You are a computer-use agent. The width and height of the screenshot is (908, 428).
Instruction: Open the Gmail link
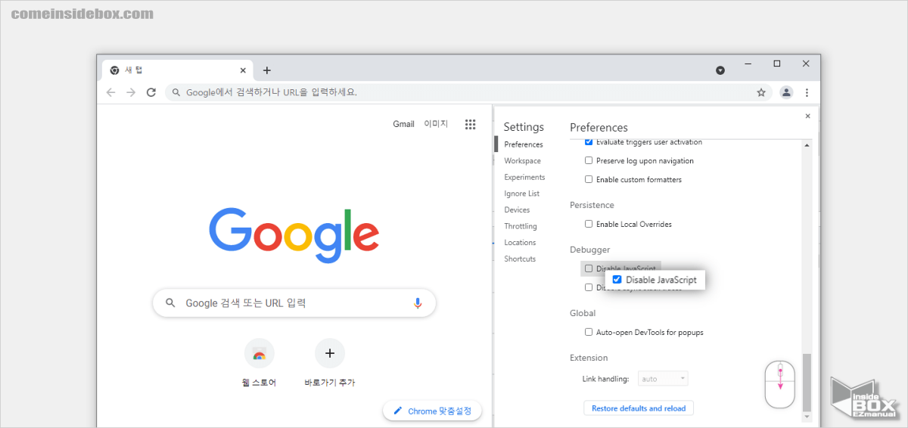coord(403,124)
